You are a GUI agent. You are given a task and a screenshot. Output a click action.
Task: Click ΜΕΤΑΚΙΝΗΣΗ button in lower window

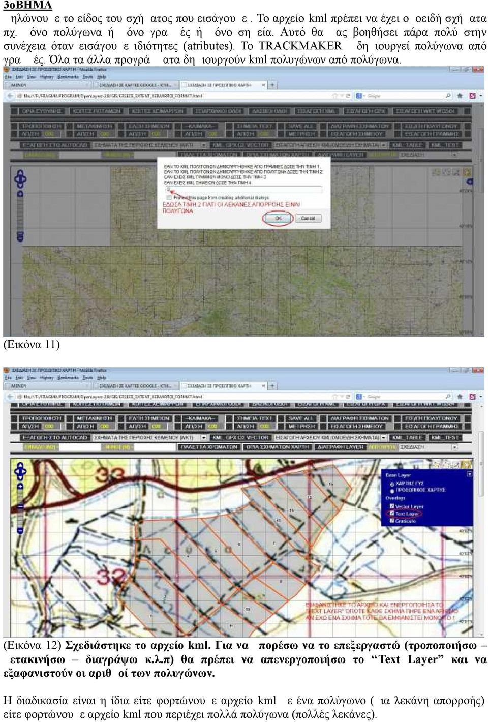(94, 418)
